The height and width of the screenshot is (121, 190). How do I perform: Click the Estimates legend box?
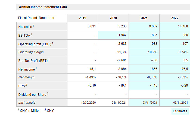(180, 111)
